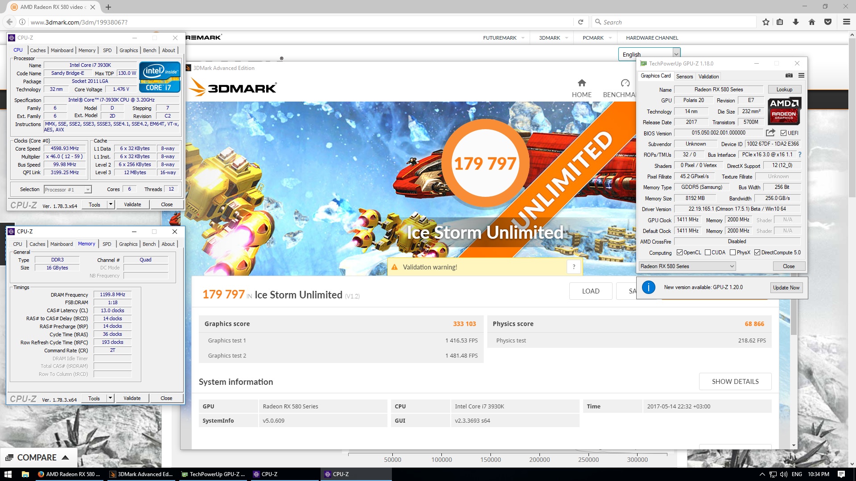Image resolution: width=856 pixels, height=481 pixels.
Task: Open HARDWARE CHANNEL menu item
Action: click(x=652, y=38)
